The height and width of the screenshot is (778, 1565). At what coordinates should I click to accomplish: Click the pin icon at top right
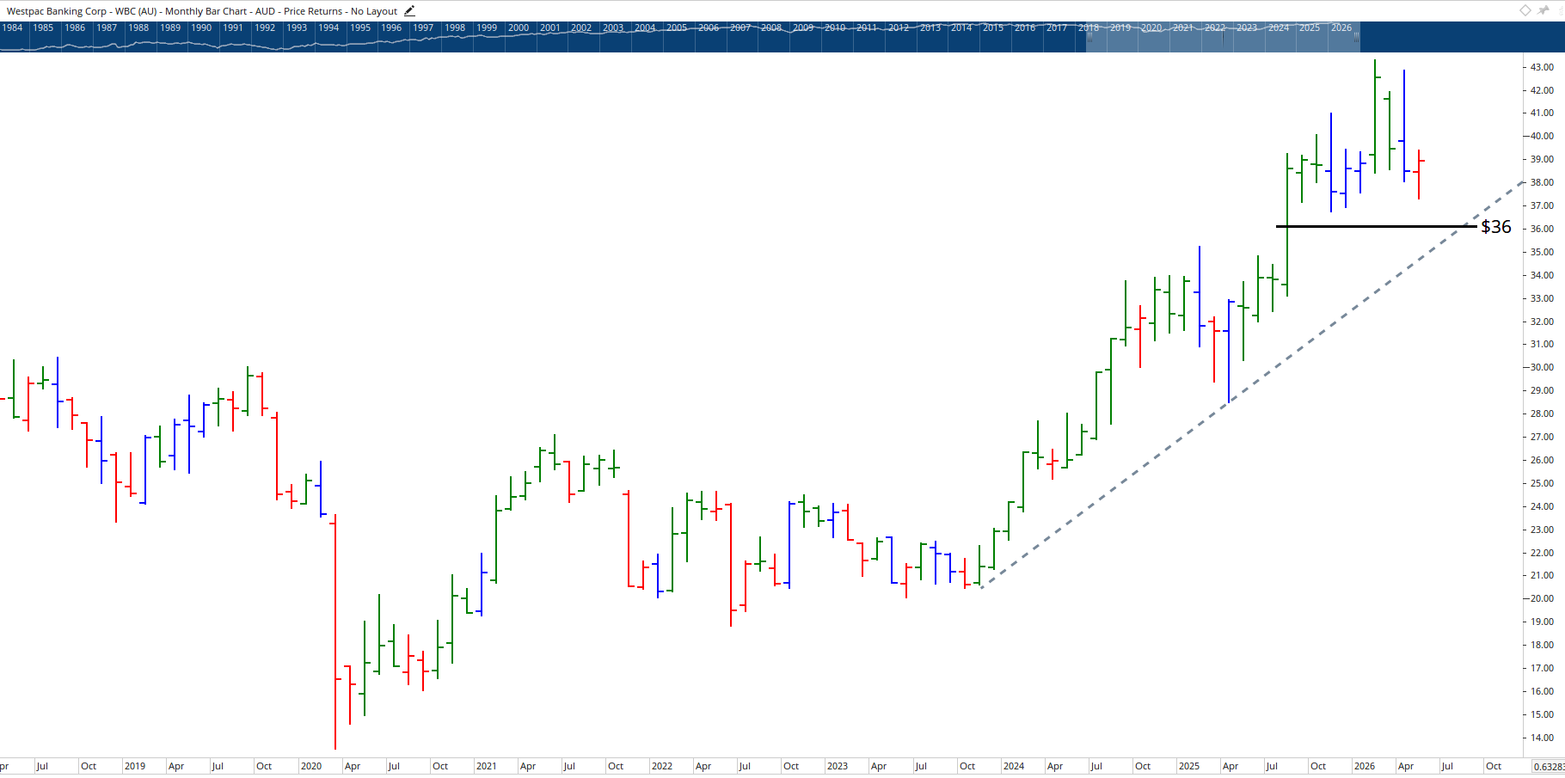[1544, 10]
